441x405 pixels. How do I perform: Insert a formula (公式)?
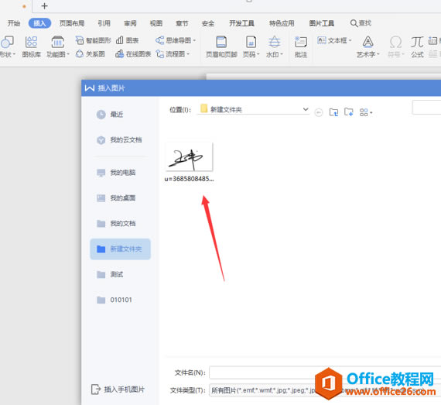click(x=417, y=46)
